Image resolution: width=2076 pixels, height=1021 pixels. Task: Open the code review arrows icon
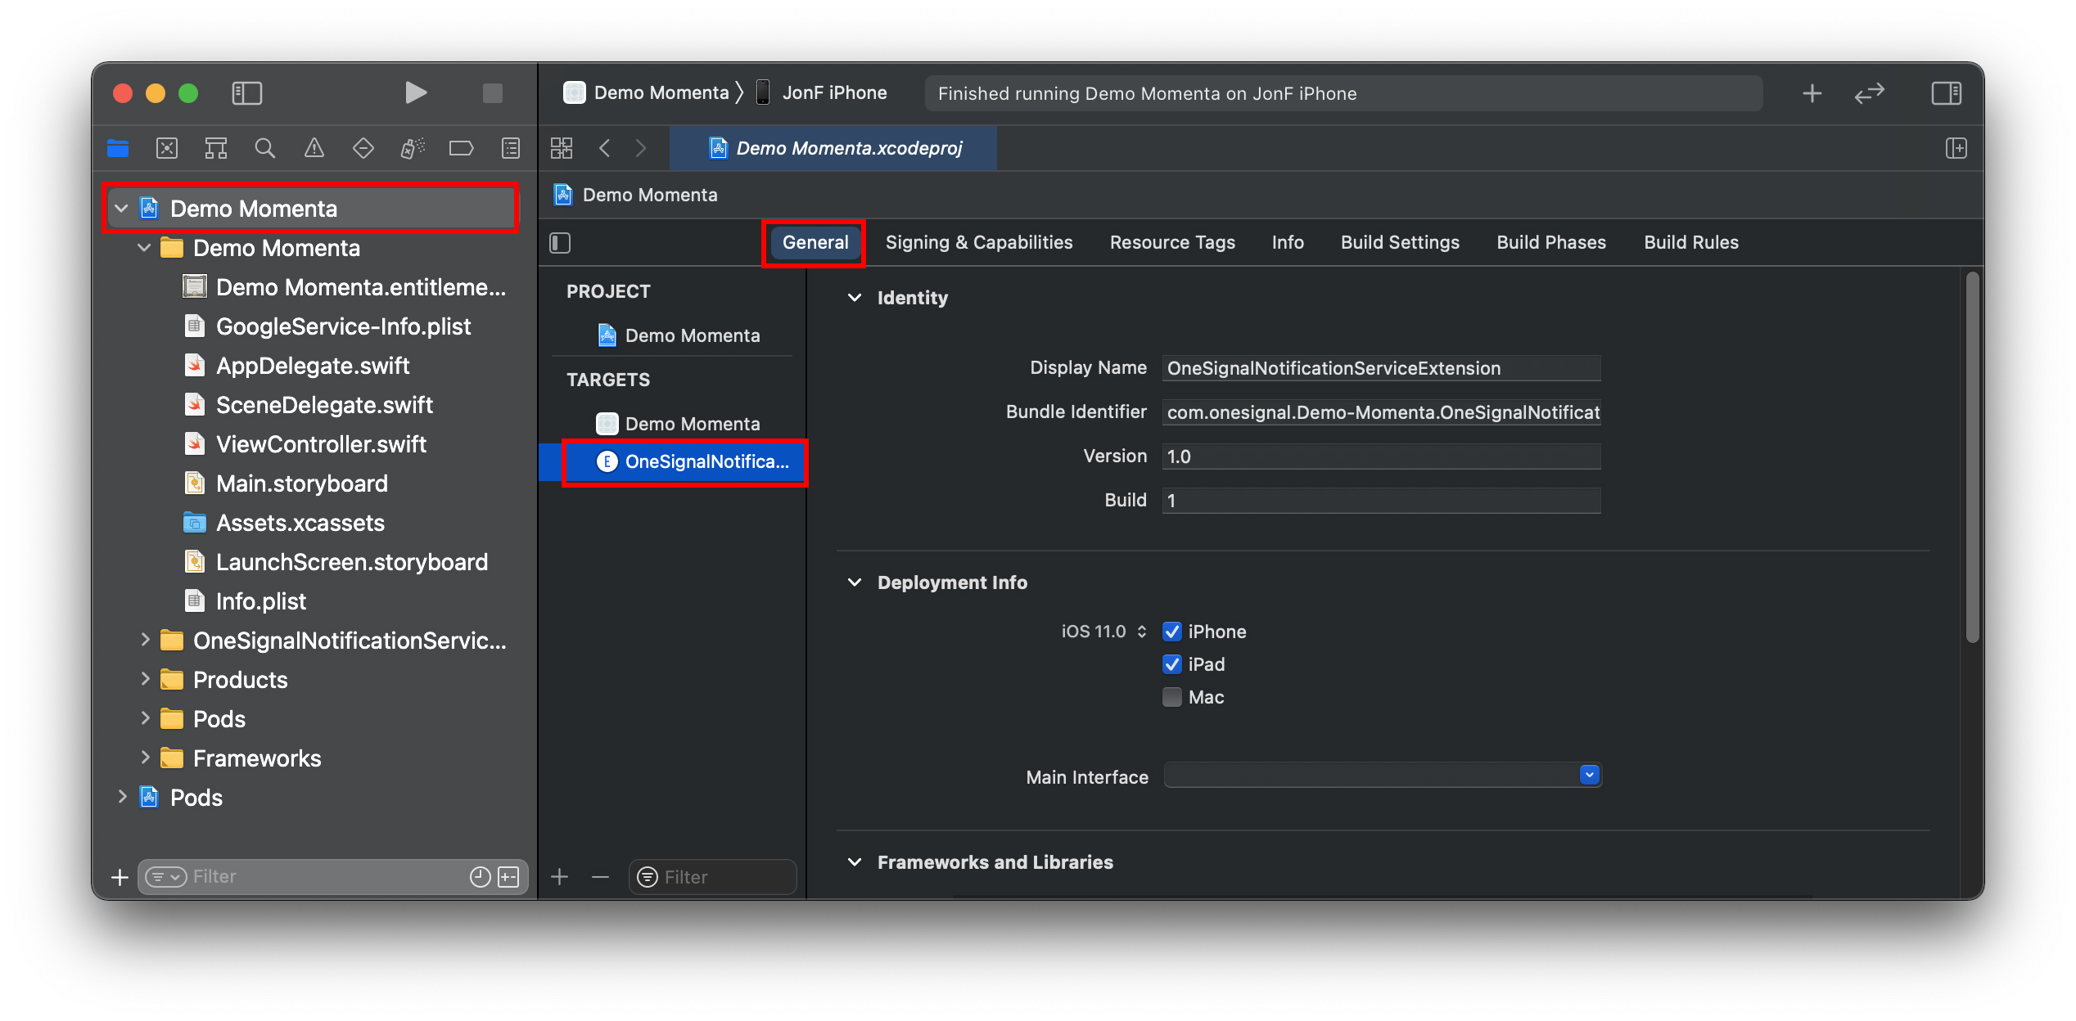(1870, 93)
